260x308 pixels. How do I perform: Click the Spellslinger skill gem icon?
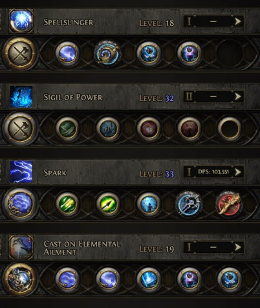21,21
